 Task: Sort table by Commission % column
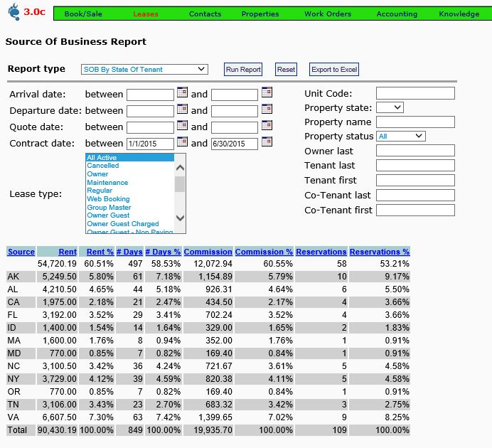(264, 252)
